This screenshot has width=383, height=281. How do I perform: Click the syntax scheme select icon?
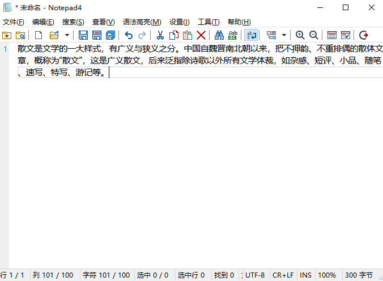[331, 36]
